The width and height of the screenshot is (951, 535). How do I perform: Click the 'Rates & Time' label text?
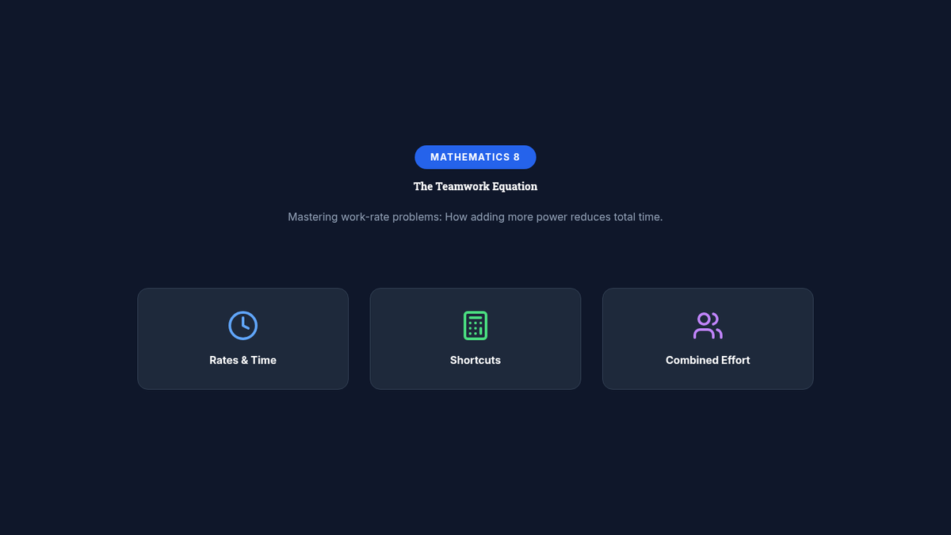[x=243, y=360]
